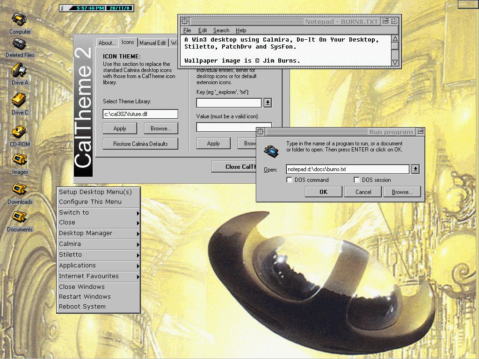Click the Notepad scrollbar down arrow
This screenshot has height=359, width=479.
point(395,62)
